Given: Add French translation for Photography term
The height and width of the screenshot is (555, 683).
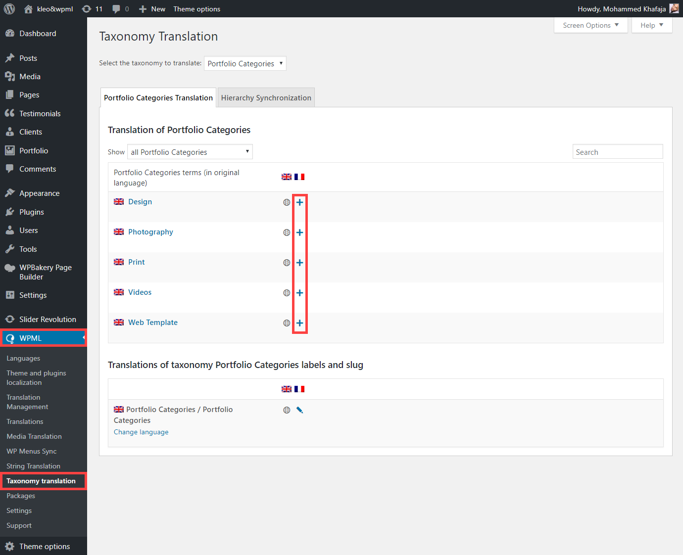Looking at the screenshot, I should [299, 232].
